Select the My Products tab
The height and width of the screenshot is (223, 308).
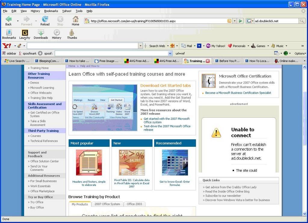coord(80,204)
